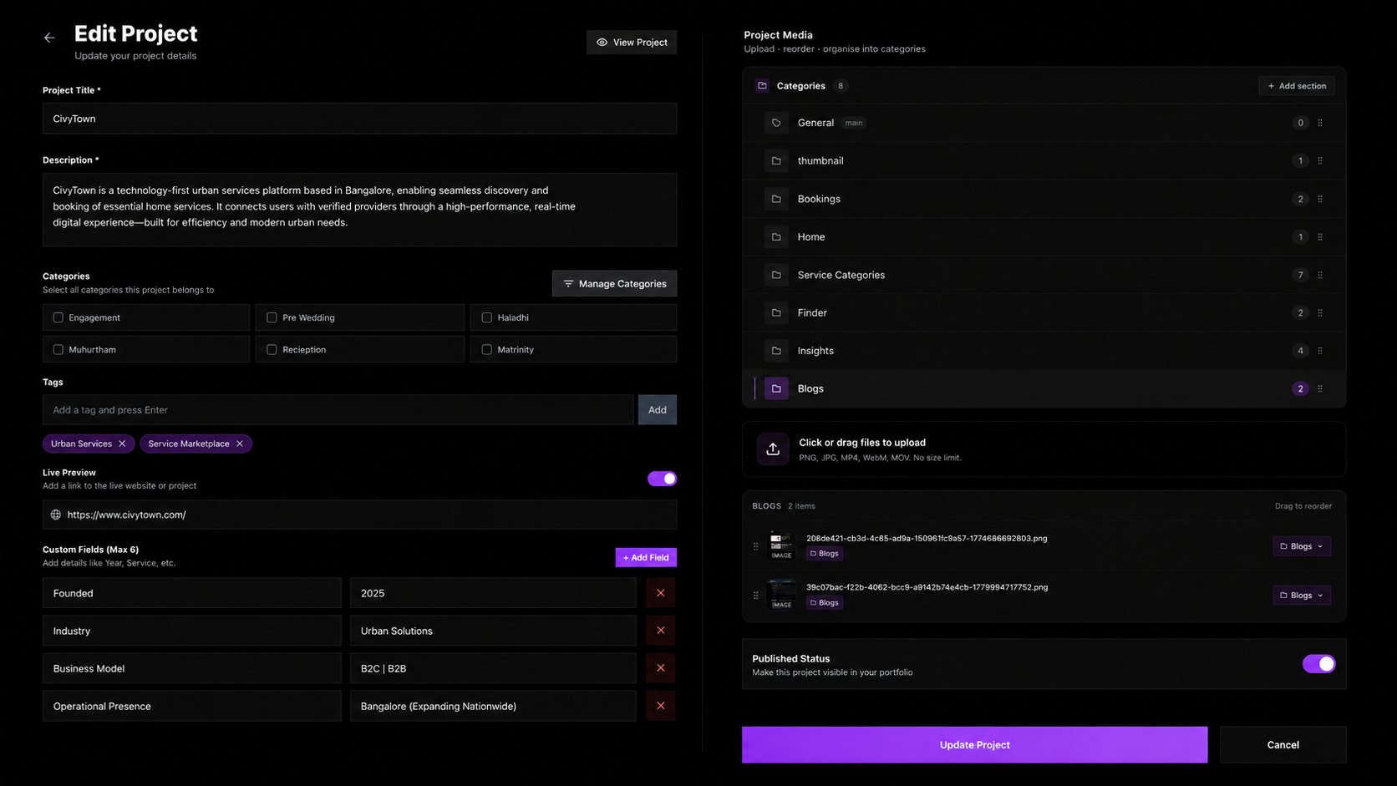Click the Description text area
This screenshot has height=786, width=1397.
[359, 210]
